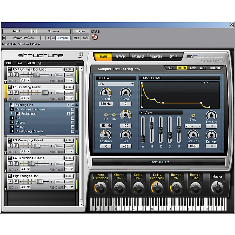Click the Vel Sens knob
Screen dimensions: 235x235
(193, 135)
